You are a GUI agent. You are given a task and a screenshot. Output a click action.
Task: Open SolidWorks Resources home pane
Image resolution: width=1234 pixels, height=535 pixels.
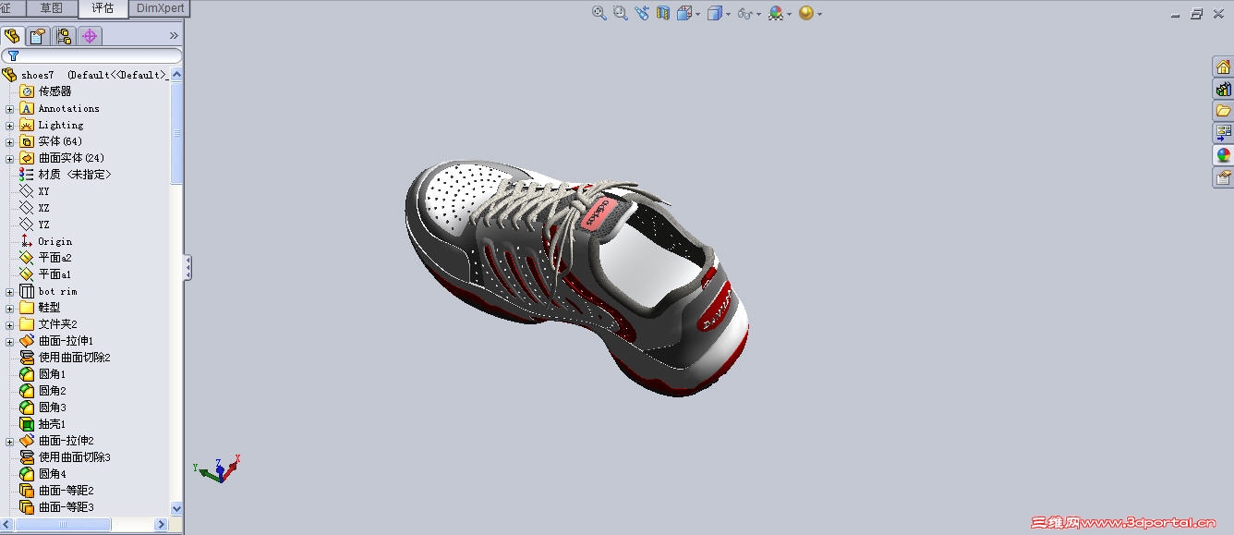click(1223, 67)
